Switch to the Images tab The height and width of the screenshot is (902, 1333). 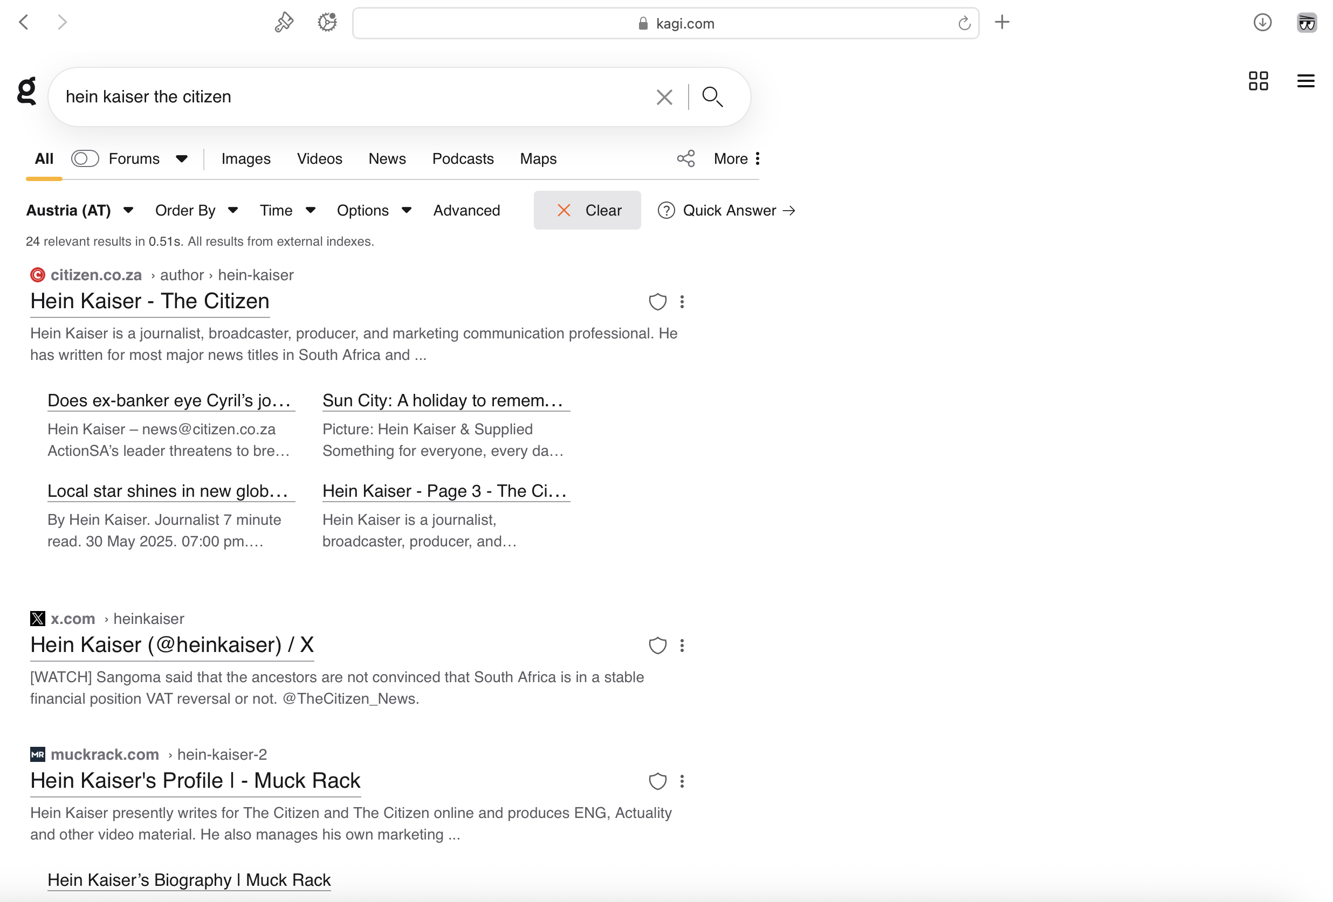point(245,159)
